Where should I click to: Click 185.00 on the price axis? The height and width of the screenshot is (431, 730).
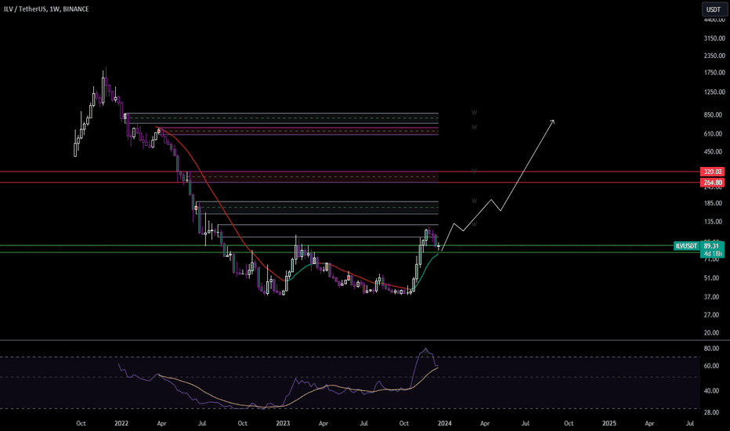pyautogui.click(x=714, y=203)
